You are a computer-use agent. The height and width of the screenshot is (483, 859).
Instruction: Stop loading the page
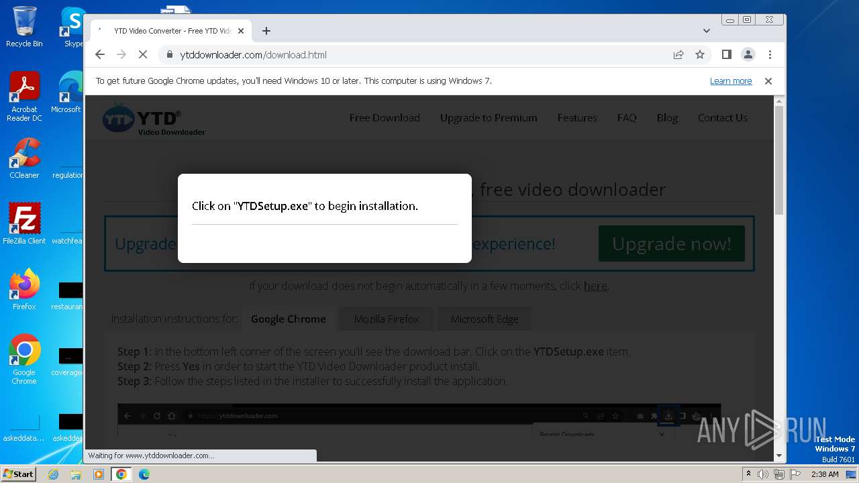[x=142, y=54]
